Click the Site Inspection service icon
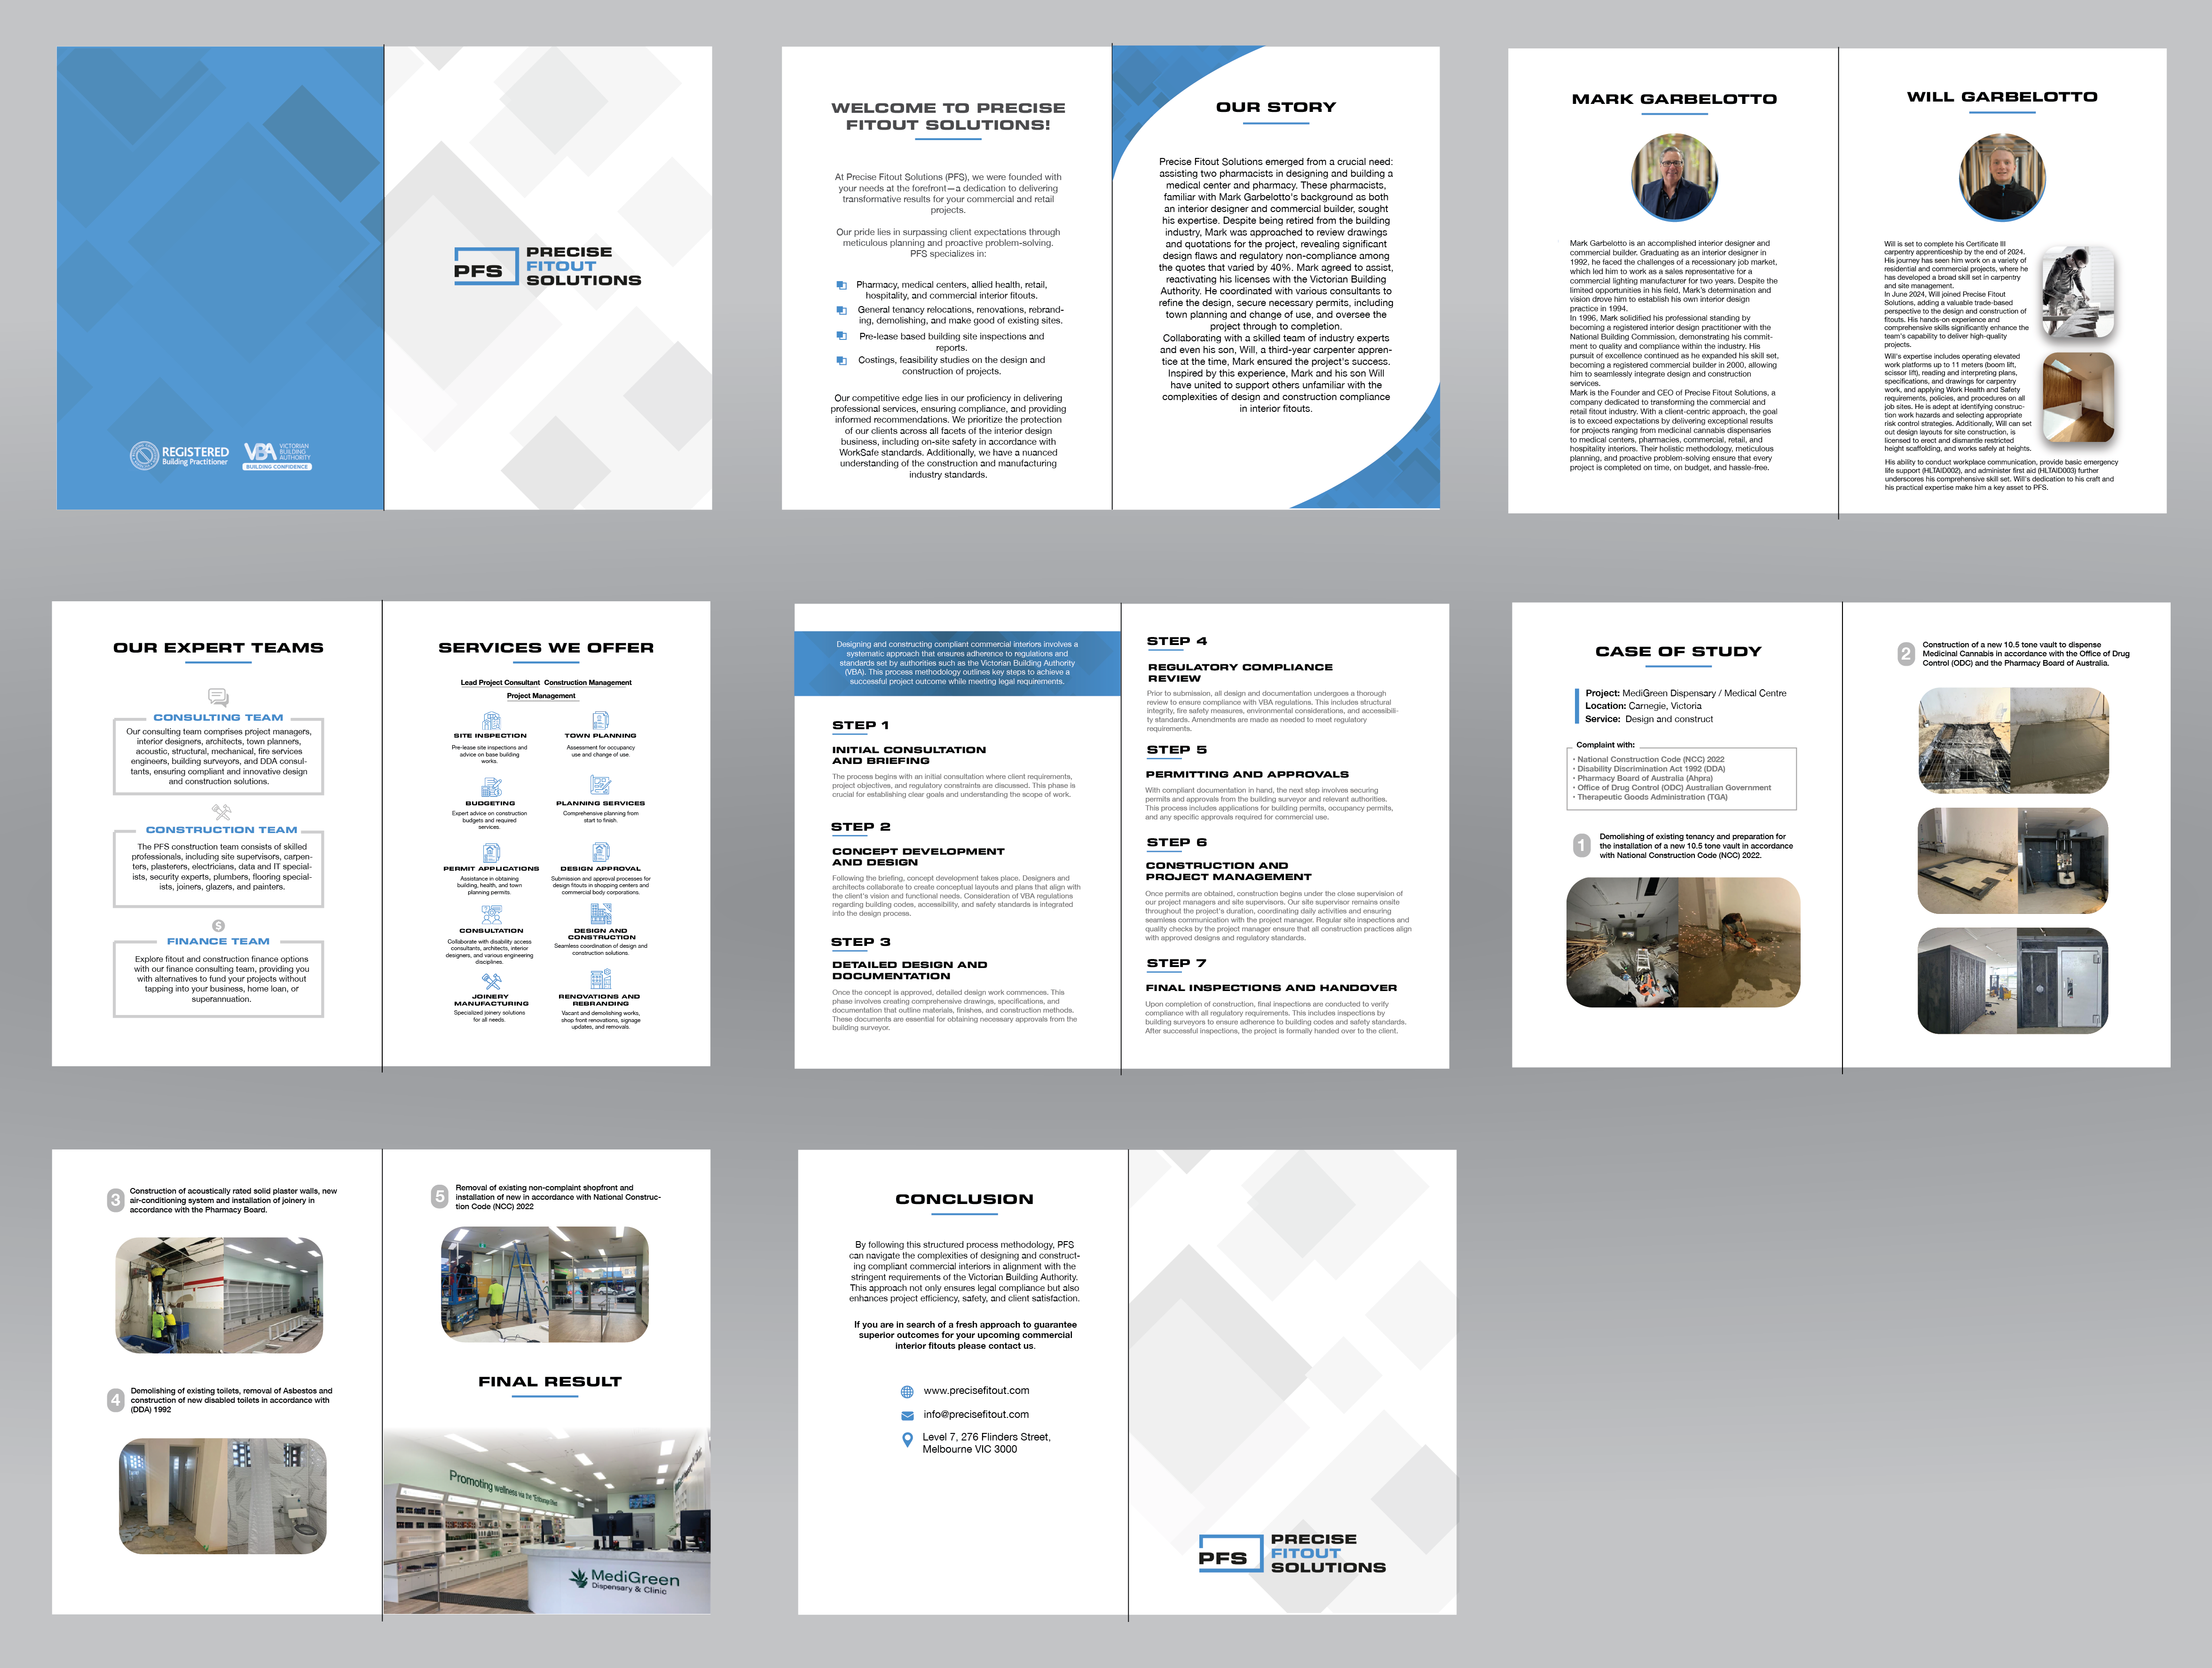The image size is (2212, 1668). 491,721
